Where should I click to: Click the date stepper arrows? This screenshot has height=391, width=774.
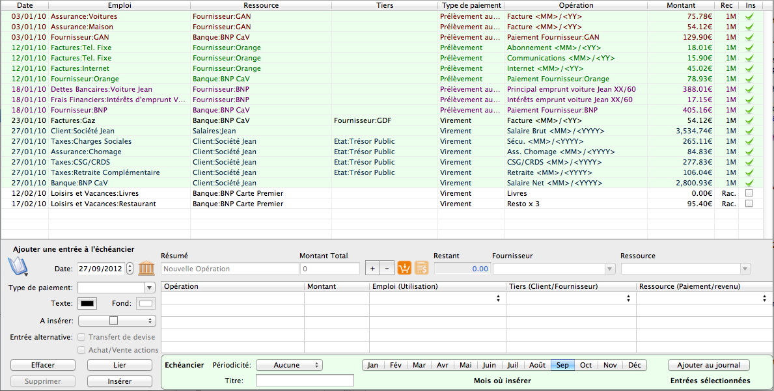[130, 269]
